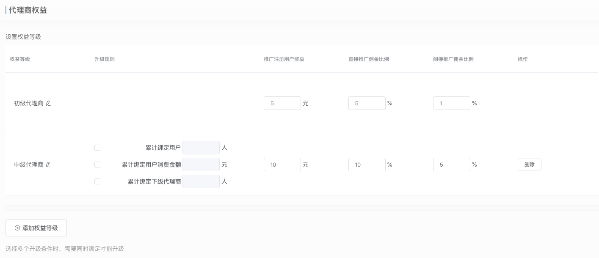Focus the 累计绑定用户消费金额 amount field
599x258 pixels.
[x=201, y=165]
